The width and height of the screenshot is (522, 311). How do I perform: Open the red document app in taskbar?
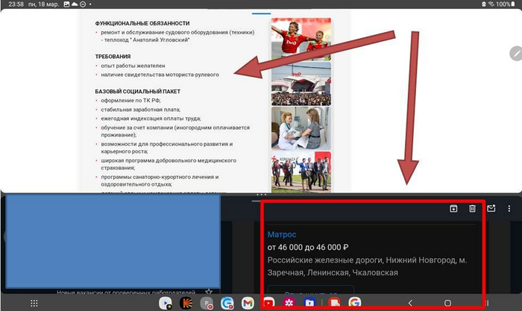tap(335, 303)
